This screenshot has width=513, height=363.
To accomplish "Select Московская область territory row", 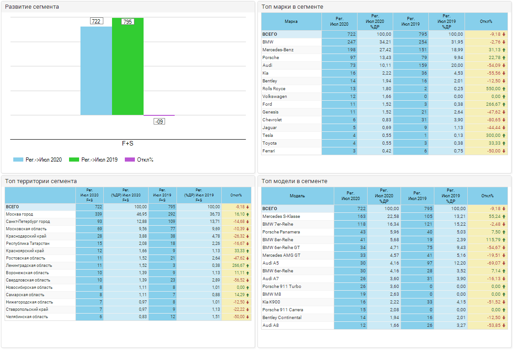I will [128, 229].
